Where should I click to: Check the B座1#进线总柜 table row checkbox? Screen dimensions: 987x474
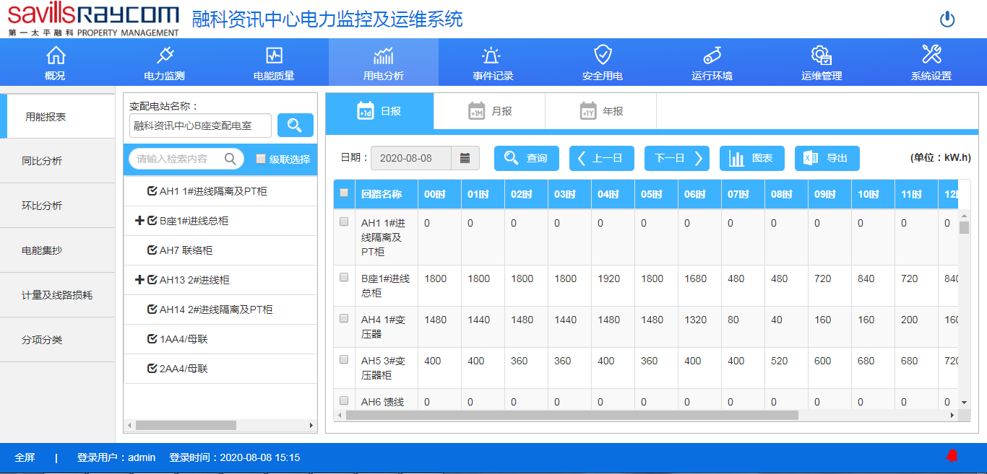(344, 277)
